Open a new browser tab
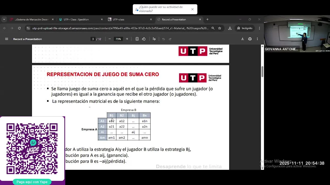Viewport: 330px width, 185px height. 207,19
